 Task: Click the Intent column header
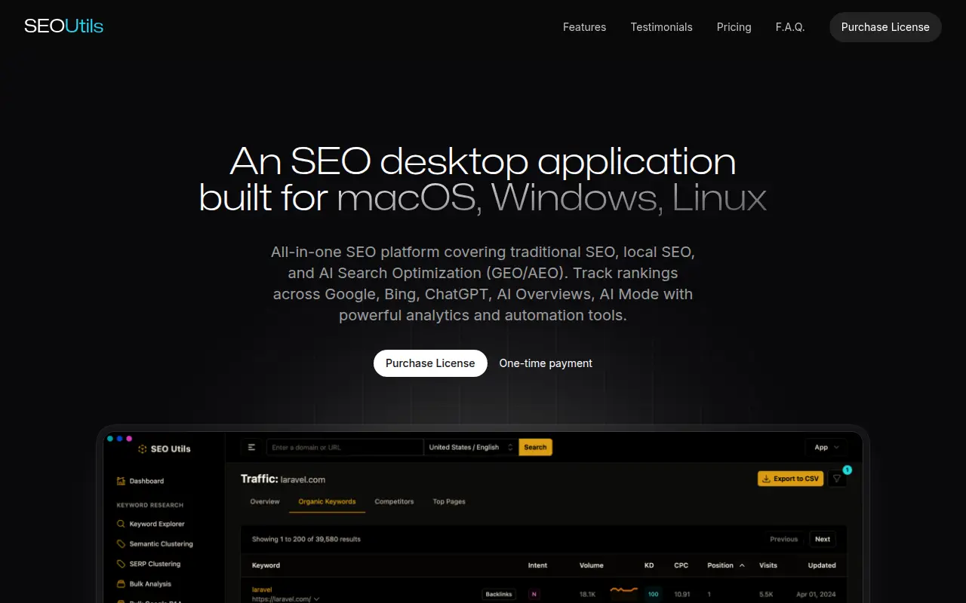coord(537,565)
